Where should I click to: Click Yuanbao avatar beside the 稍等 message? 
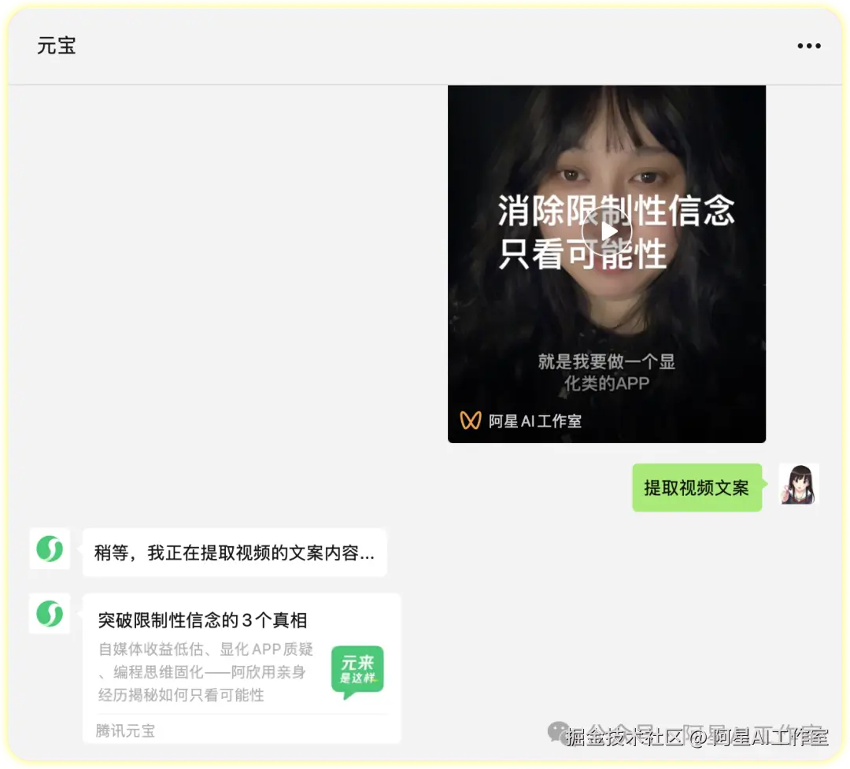pos(50,549)
